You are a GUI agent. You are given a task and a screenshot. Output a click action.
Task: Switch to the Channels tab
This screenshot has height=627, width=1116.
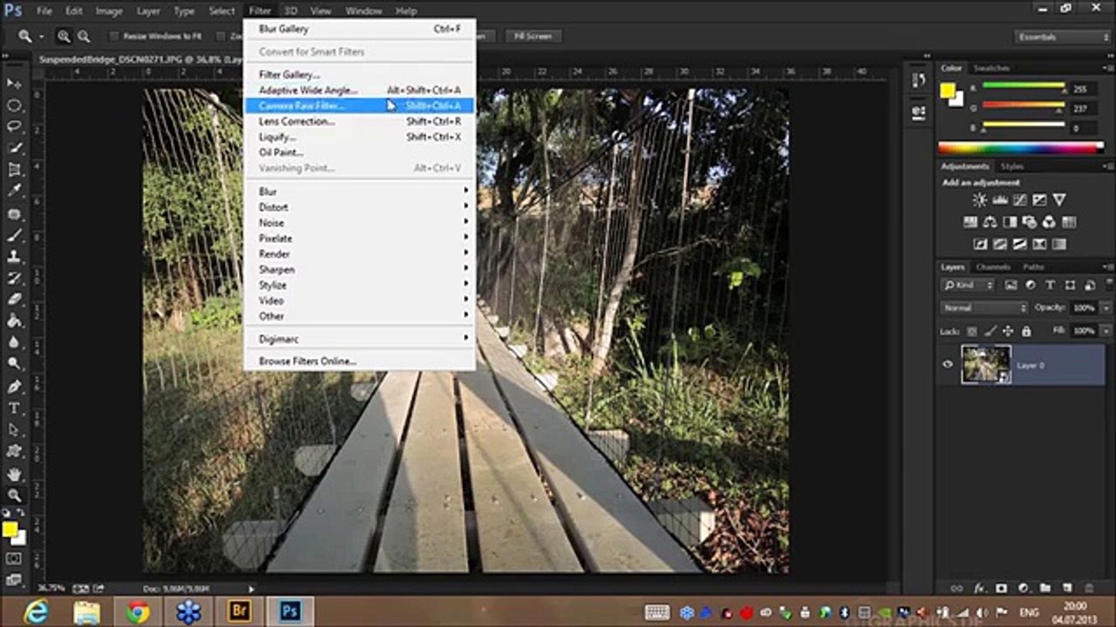click(993, 266)
